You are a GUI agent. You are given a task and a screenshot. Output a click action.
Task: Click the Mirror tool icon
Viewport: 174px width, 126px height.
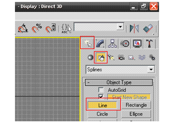134,28
